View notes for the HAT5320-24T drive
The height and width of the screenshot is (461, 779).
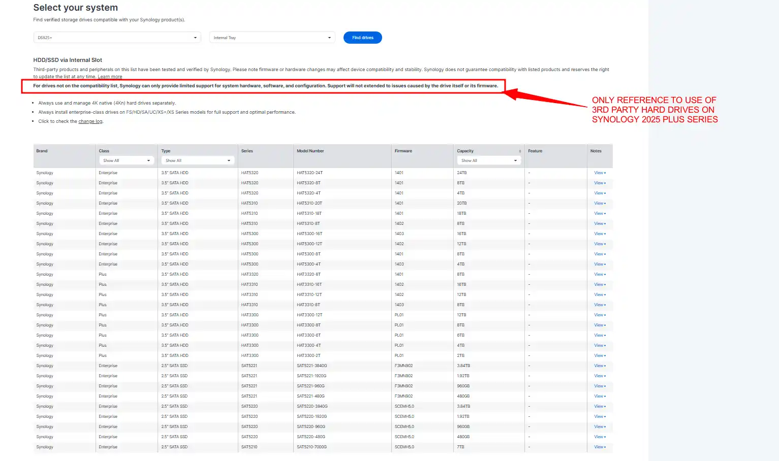click(599, 173)
